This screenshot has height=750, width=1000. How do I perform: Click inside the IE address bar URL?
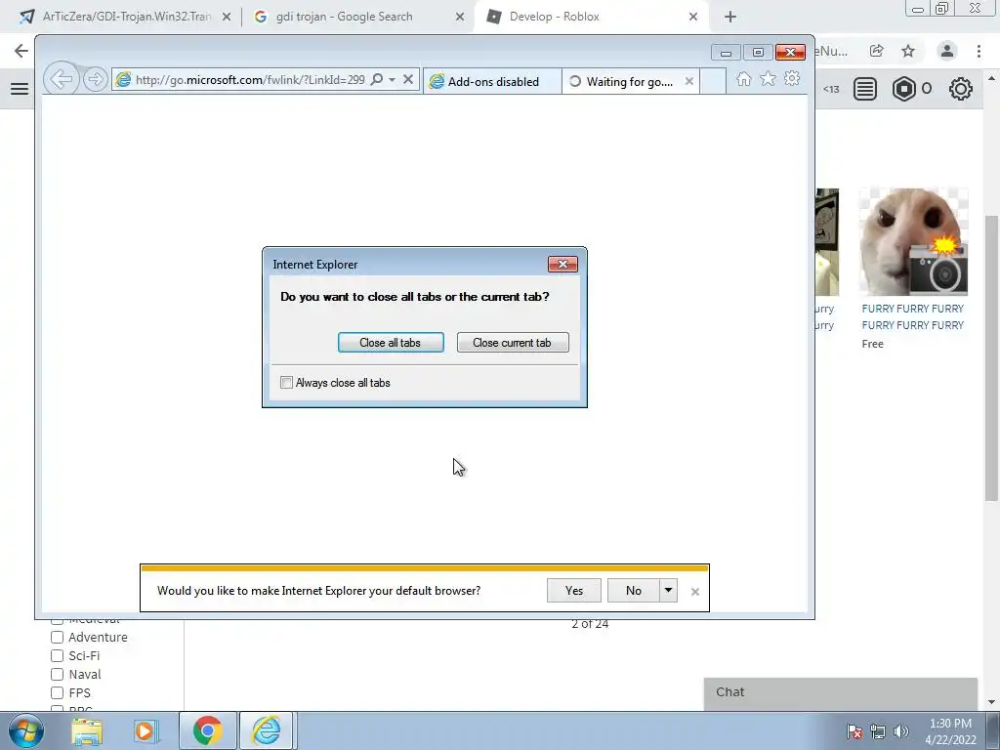point(250,80)
